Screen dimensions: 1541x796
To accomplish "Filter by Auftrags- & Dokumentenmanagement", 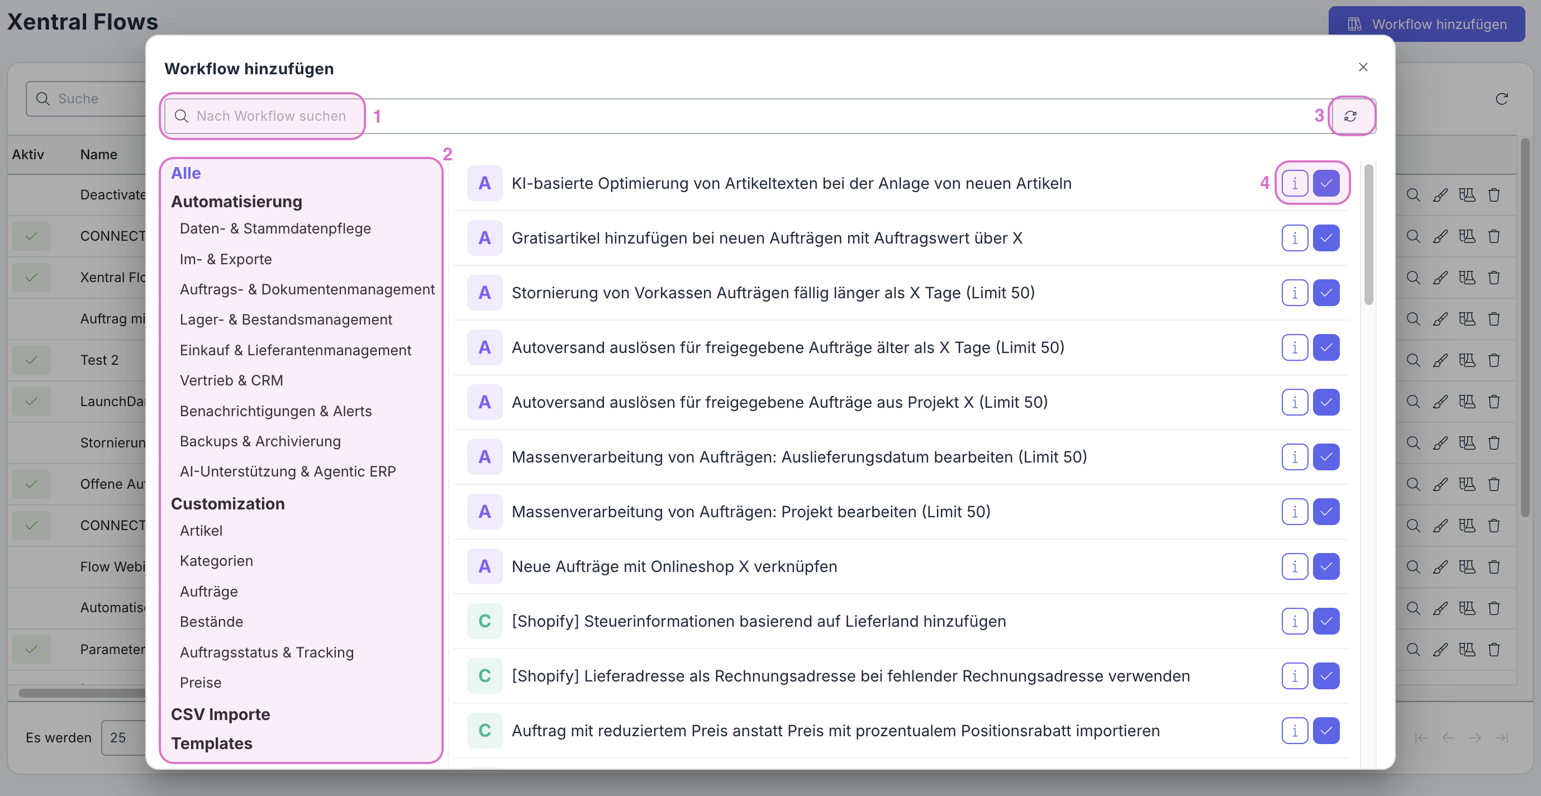I will (x=307, y=289).
